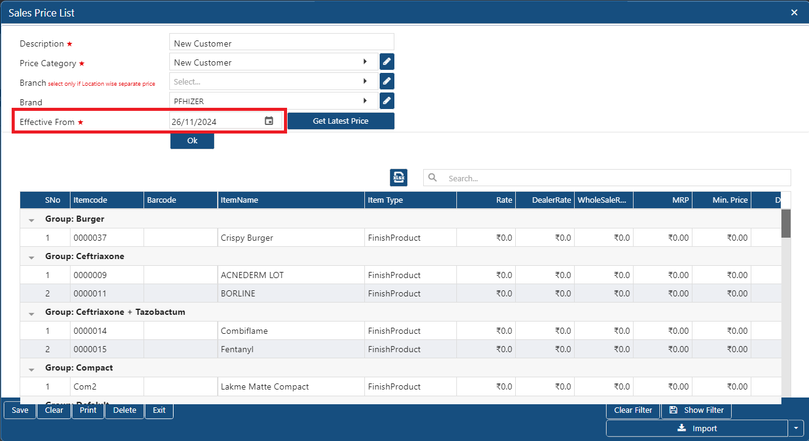Open the Effective From calendar picker

click(269, 121)
